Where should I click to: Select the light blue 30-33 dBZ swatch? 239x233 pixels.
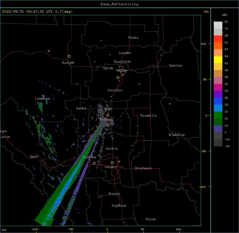coord(218,108)
